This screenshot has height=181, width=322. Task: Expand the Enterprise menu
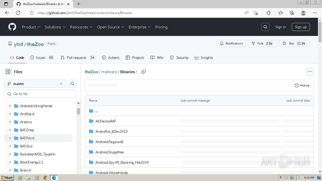tap(140, 27)
